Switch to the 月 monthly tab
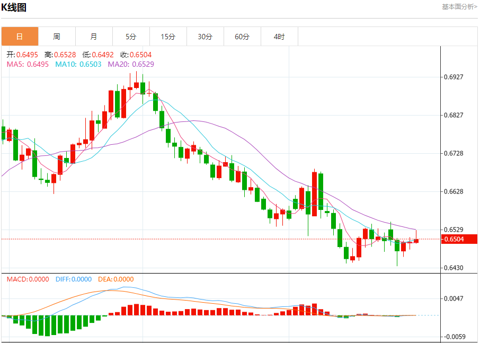This screenshot has width=480, height=343. pos(94,37)
